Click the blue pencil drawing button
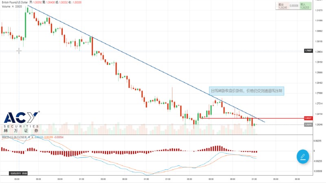 303,156
